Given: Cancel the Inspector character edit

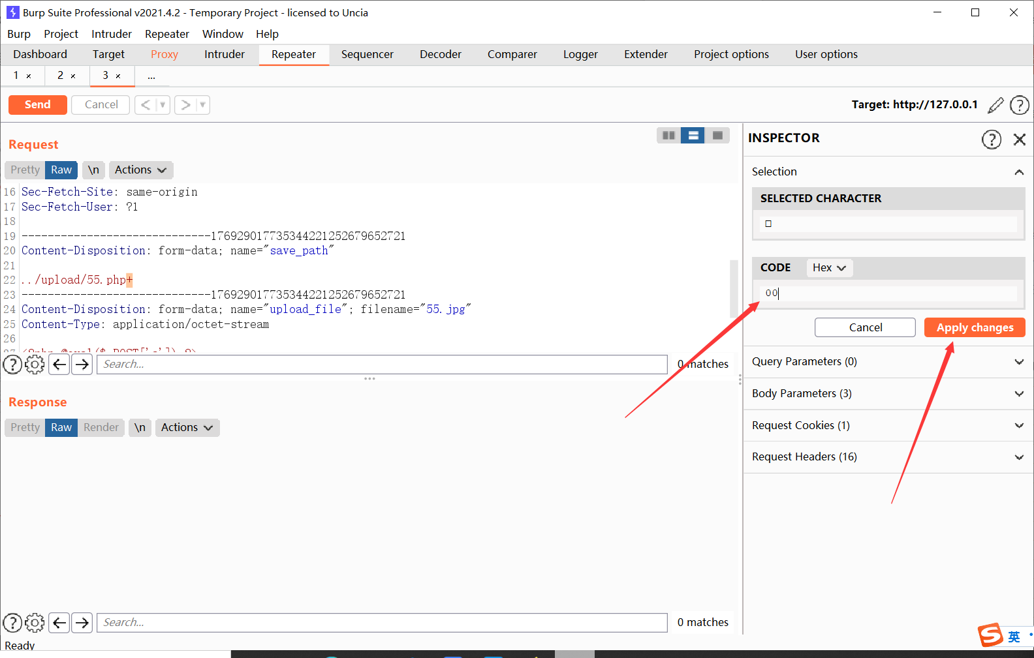Looking at the screenshot, I should (x=865, y=327).
